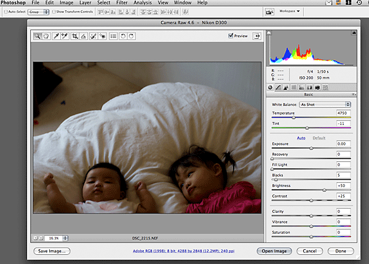Click the Cancel button
The width and height of the screenshot is (369, 264).
tap(309, 251)
